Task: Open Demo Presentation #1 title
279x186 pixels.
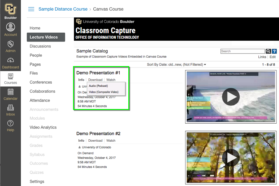Action: (x=98, y=73)
